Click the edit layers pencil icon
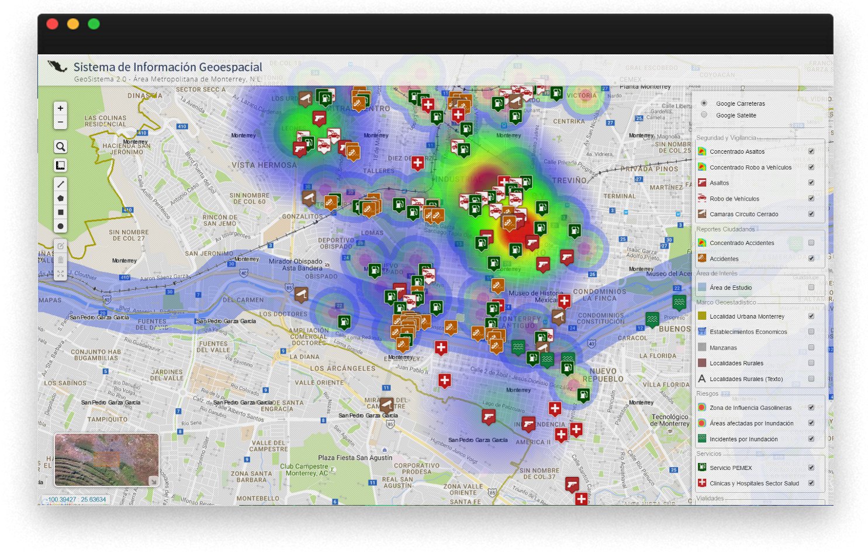 pos(60,246)
